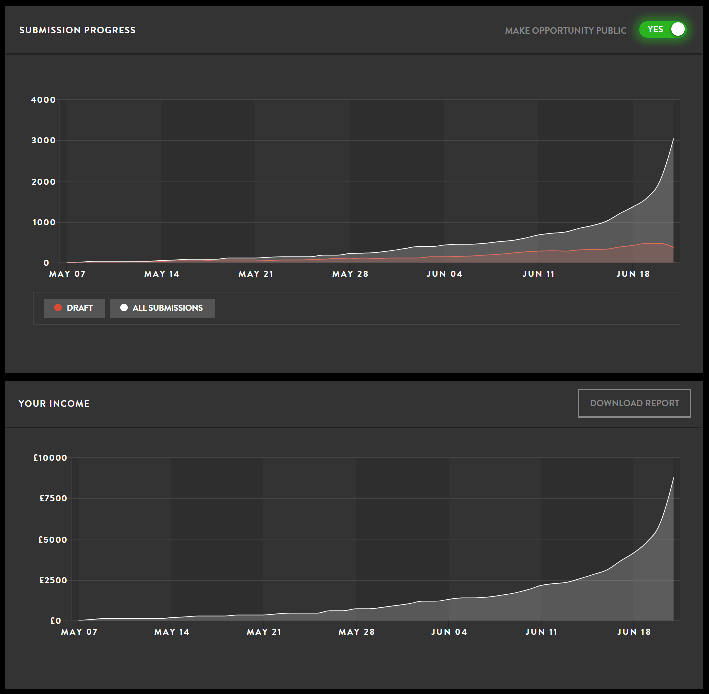The width and height of the screenshot is (709, 694).
Task: Click the 1000 axis label in submissions chart
Action: tap(44, 222)
